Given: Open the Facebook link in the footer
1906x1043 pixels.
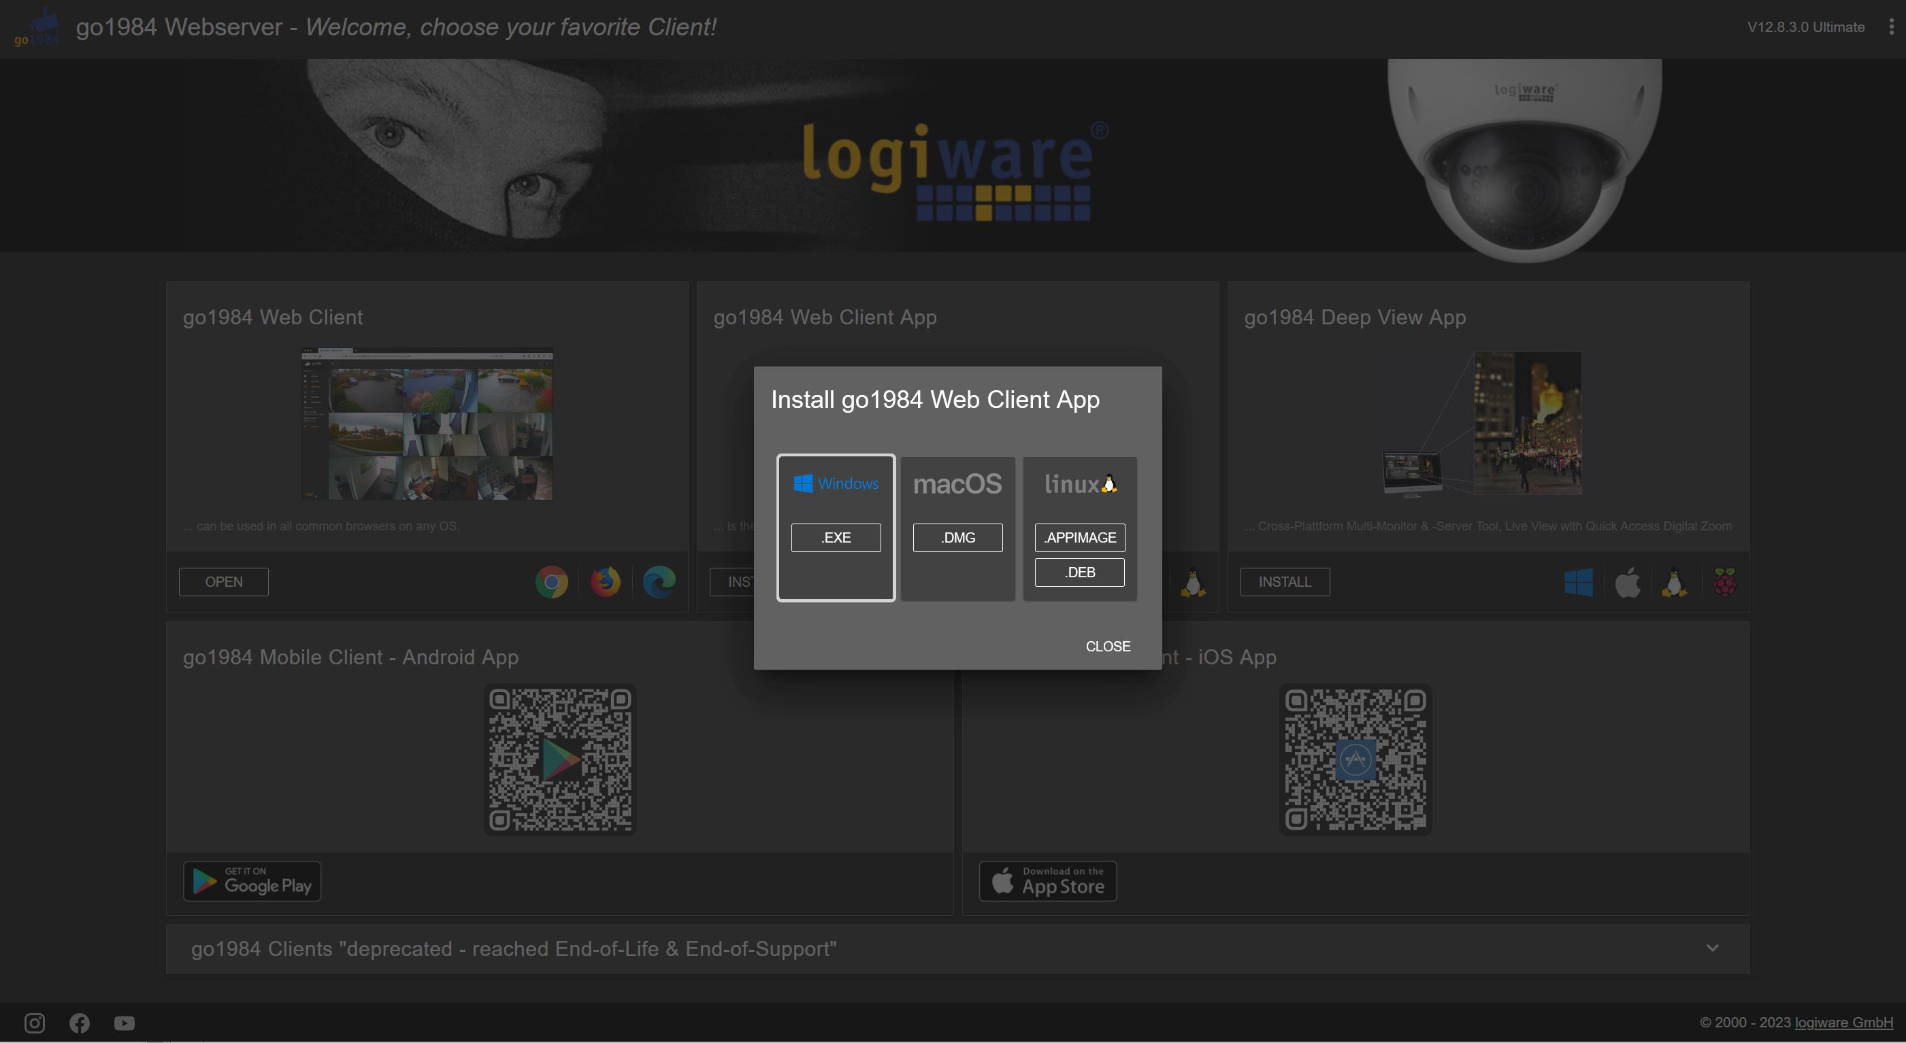Looking at the screenshot, I should pyautogui.click(x=79, y=1023).
